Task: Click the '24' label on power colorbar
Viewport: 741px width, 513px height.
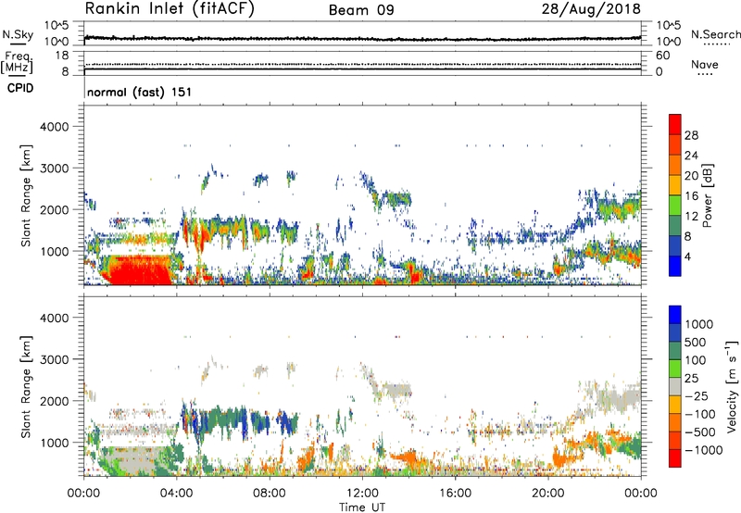Action: [691, 156]
